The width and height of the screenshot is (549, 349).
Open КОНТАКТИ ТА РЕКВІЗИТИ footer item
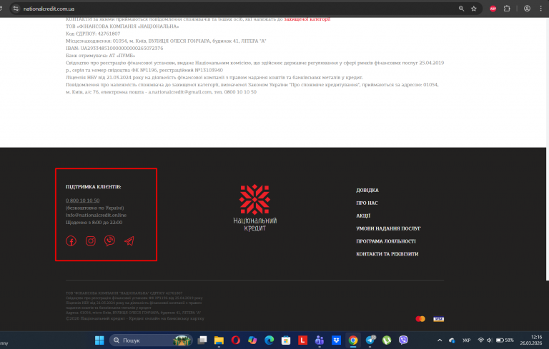tap(387, 254)
